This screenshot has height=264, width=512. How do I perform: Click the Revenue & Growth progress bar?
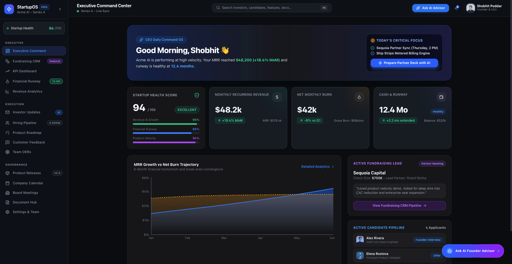click(x=166, y=124)
